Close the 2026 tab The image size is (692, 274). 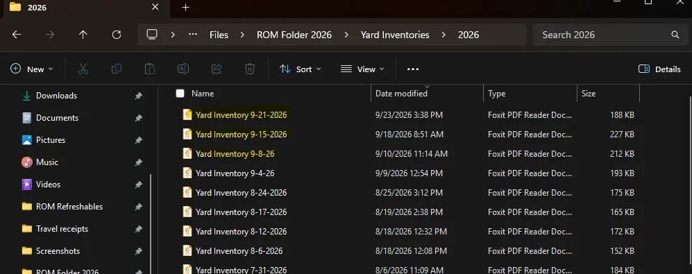[155, 7]
